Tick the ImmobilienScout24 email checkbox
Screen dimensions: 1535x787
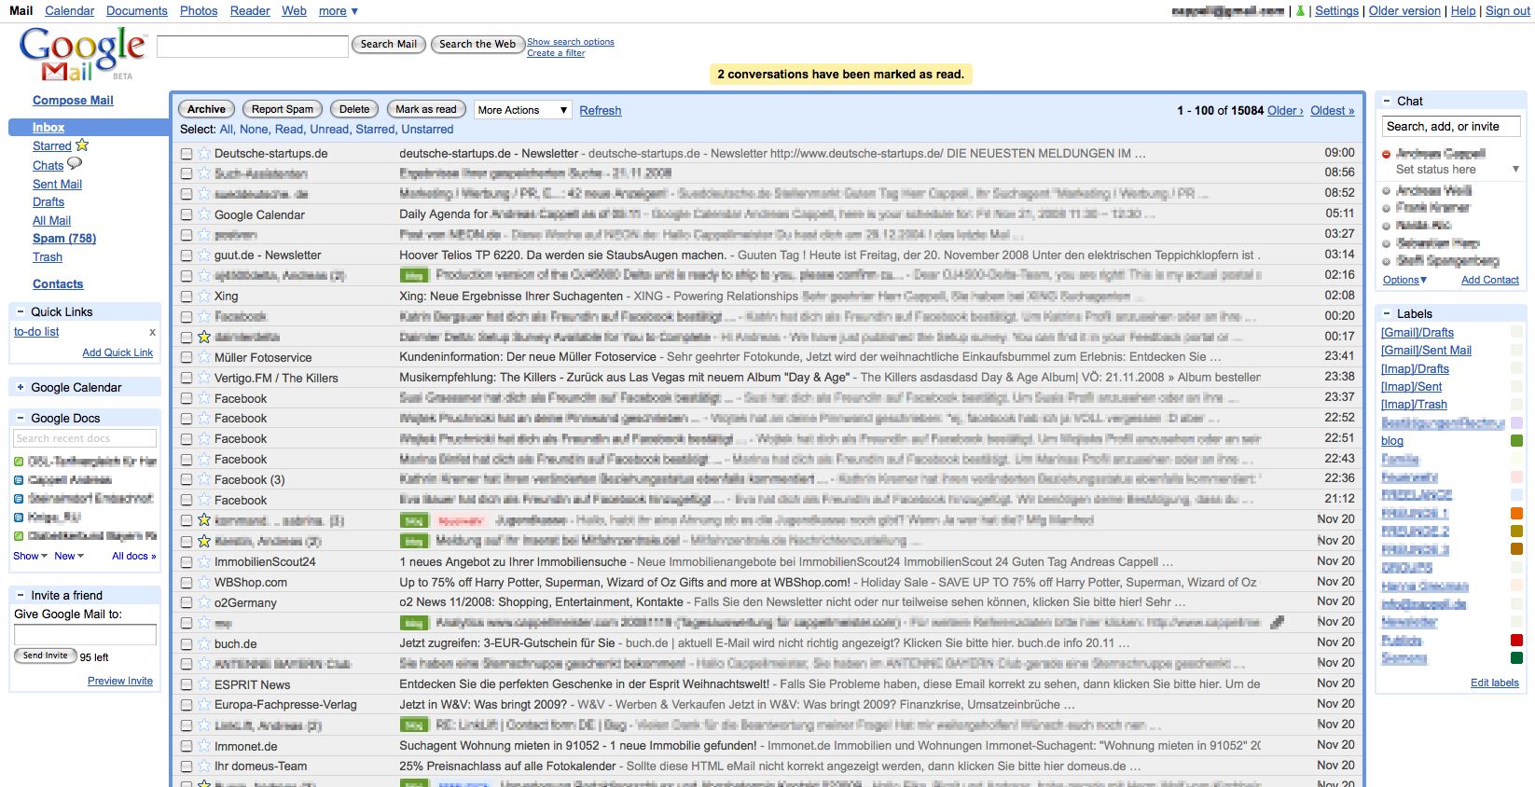pyautogui.click(x=187, y=562)
